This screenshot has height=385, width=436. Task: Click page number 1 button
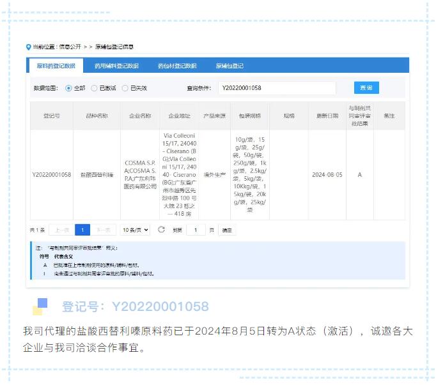click(x=82, y=230)
